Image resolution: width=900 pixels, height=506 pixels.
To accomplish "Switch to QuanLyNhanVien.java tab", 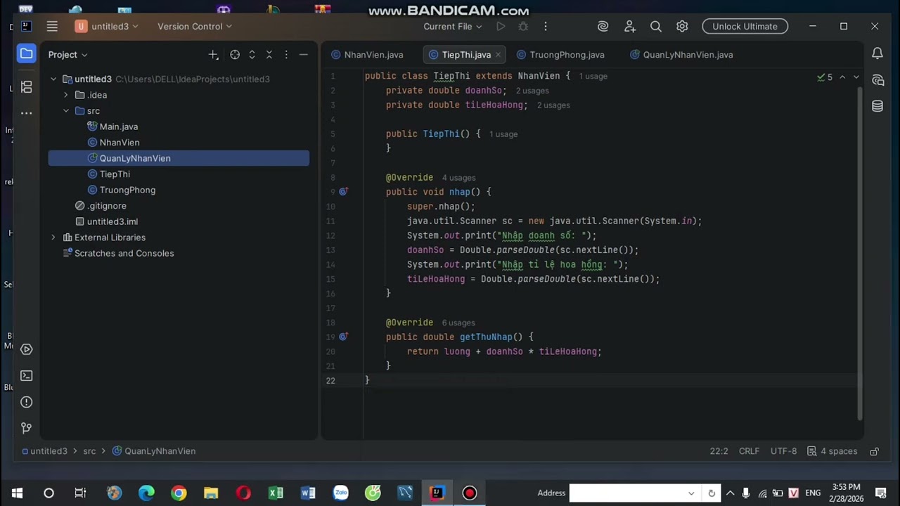I will 681,54.
